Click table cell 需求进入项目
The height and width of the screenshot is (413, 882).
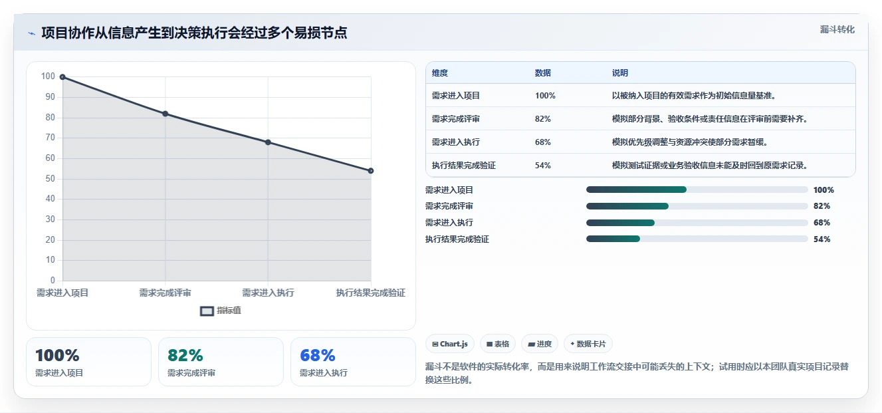coord(456,96)
